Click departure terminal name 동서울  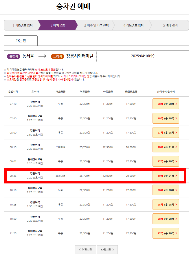pyautogui.click(x=28, y=56)
